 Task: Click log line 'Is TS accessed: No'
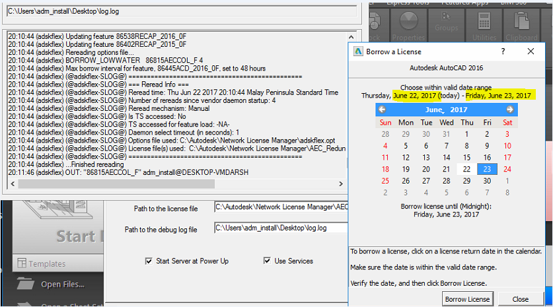(x=97, y=116)
